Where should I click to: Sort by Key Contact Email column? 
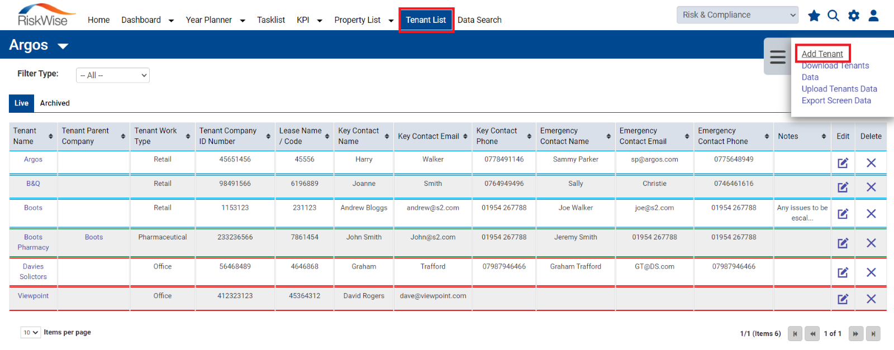465,136
